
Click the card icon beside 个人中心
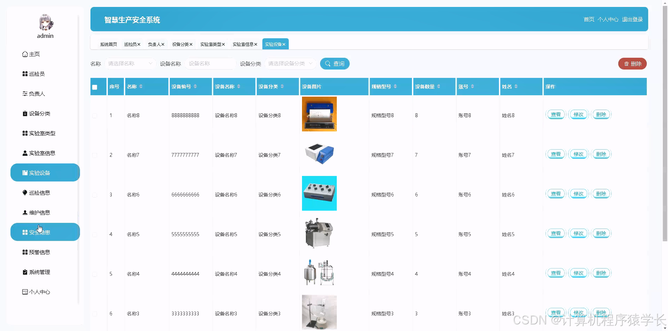[25, 292]
